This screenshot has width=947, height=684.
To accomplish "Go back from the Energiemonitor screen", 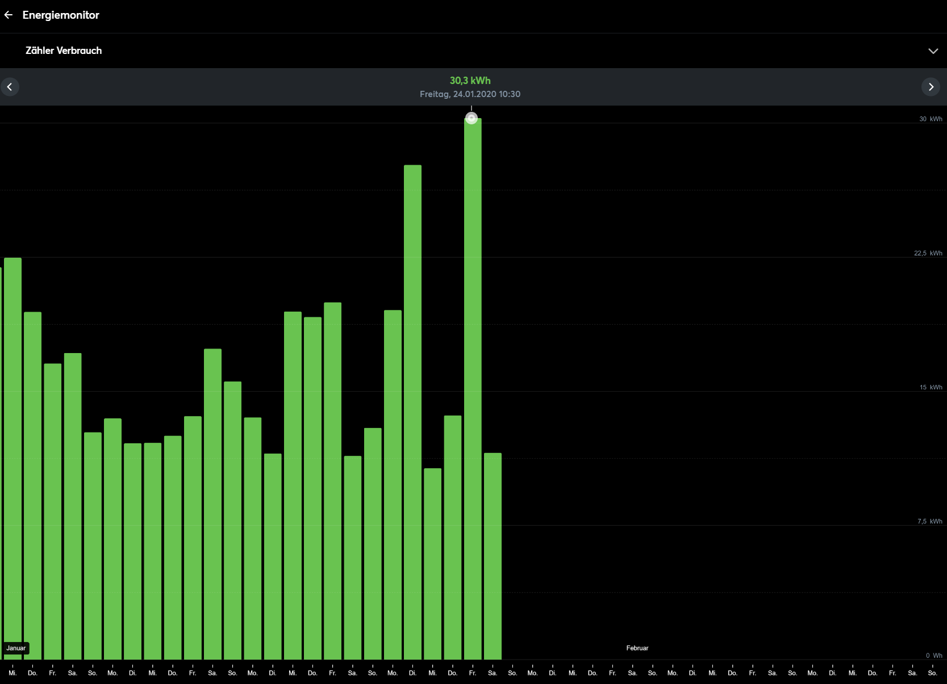I will point(9,15).
